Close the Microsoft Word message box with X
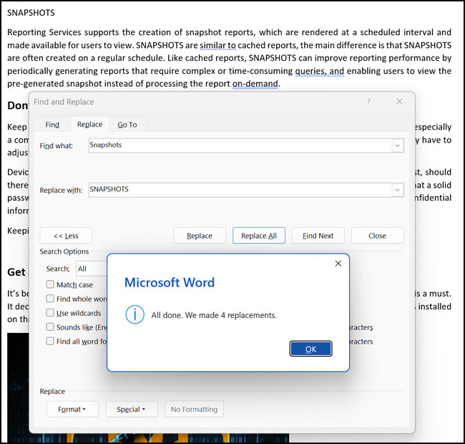 pos(338,264)
